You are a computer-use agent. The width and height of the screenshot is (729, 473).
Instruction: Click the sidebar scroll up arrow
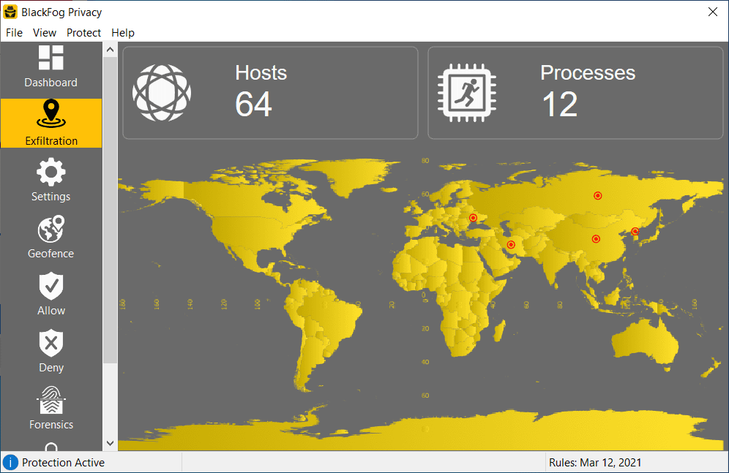[111, 49]
